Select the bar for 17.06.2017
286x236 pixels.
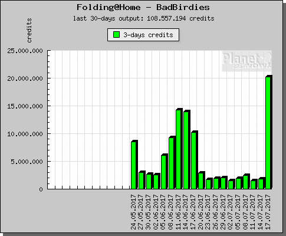point(194,160)
